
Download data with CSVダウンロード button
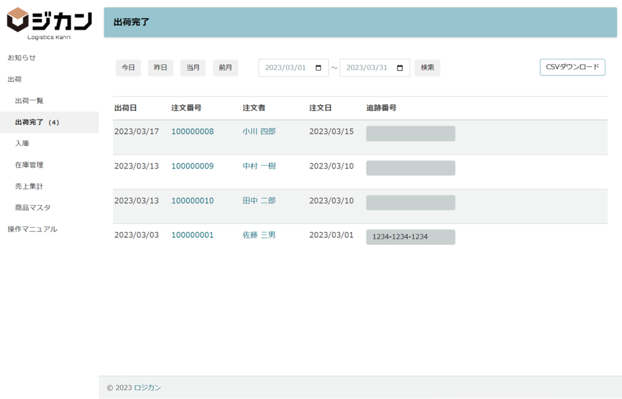tap(572, 67)
